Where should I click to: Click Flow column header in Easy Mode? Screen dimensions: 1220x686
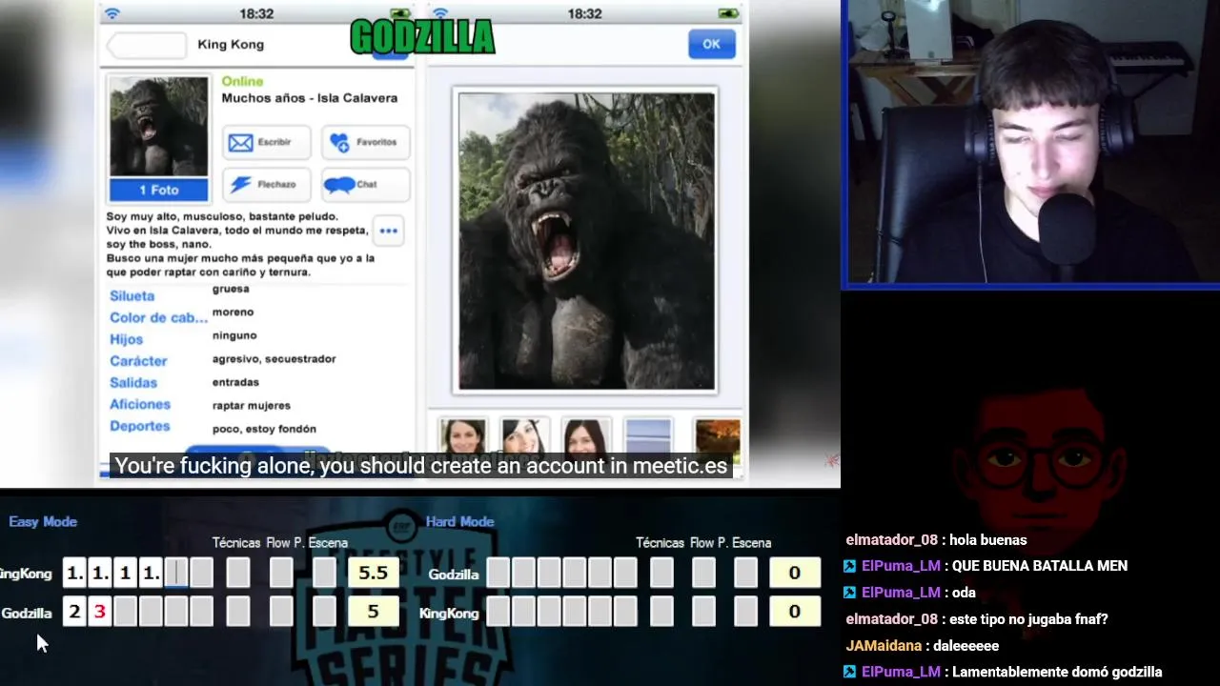pyautogui.click(x=277, y=543)
